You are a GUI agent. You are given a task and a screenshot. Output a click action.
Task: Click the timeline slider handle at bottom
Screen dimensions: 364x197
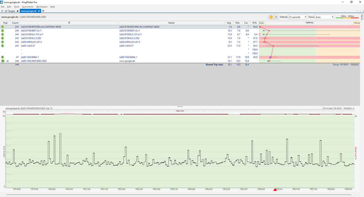[352, 195]
